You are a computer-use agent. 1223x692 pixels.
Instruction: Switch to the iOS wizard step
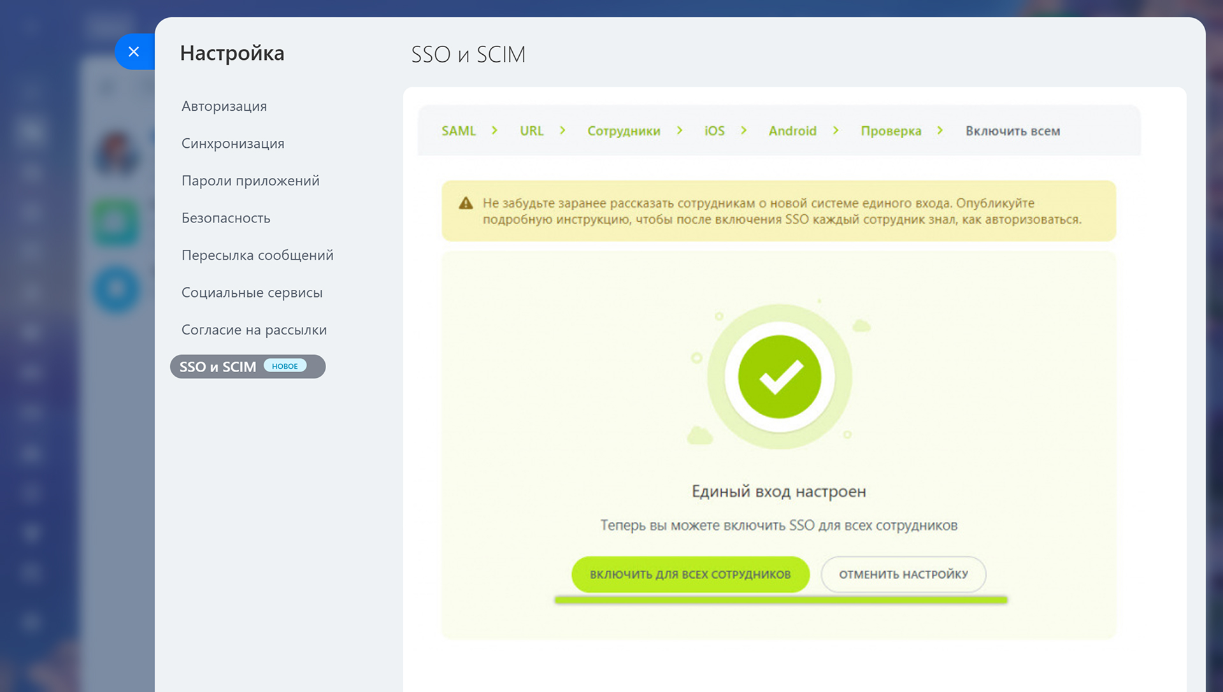(715, 131)
